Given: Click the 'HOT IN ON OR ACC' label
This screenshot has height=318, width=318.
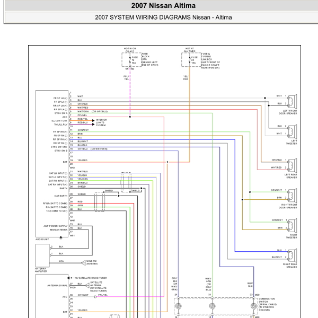Looking at the screenshot, I should click(x=130, y=50).
